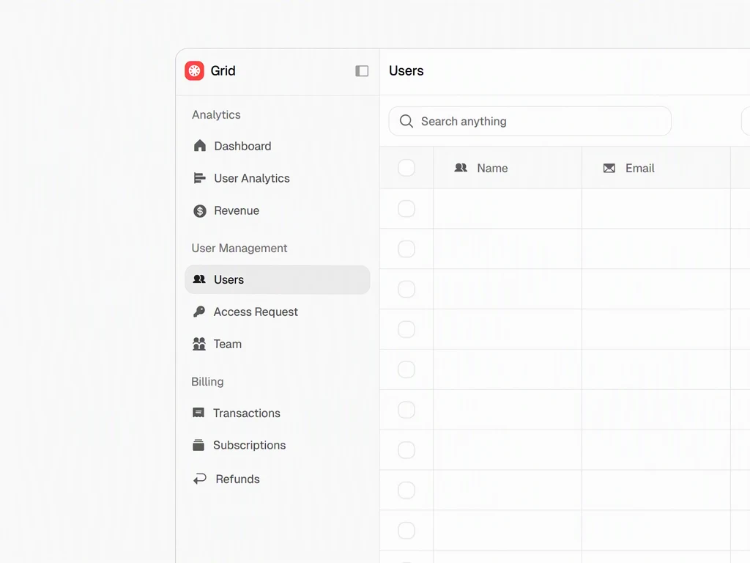Select Users item in the sidebar
Viewport: 750px width, 563px height.
pyautogui.click(x=278, y=279)
